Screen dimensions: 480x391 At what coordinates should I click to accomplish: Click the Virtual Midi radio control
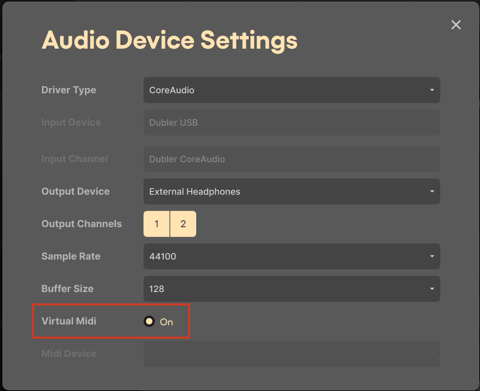click(x=149, y=321)
